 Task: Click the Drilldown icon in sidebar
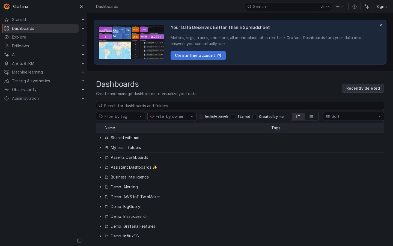tap(7, 46)
